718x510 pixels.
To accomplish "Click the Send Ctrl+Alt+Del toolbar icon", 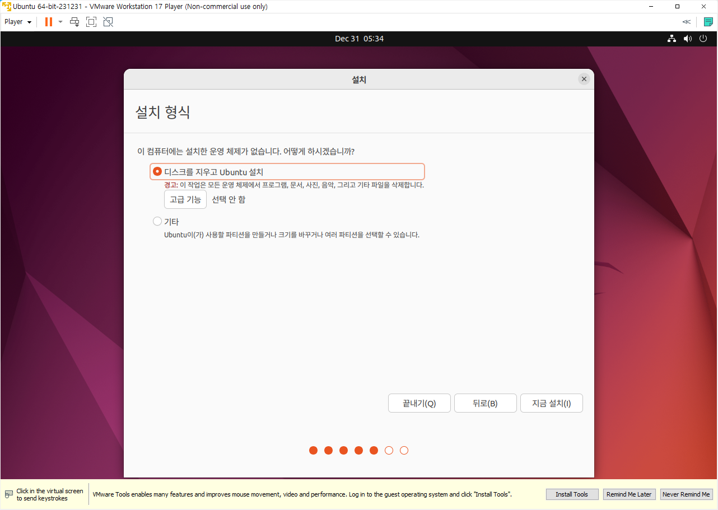I will [x=74, y=22].
